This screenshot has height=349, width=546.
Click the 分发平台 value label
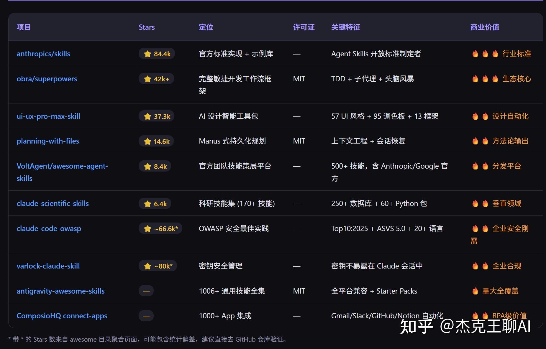506,166
